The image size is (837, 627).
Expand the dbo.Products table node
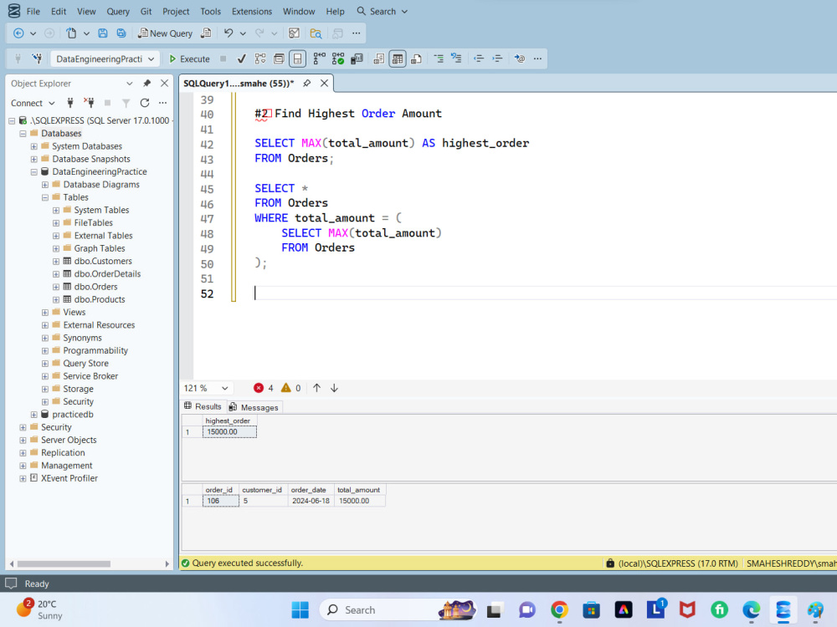click(x=56, y=299)
